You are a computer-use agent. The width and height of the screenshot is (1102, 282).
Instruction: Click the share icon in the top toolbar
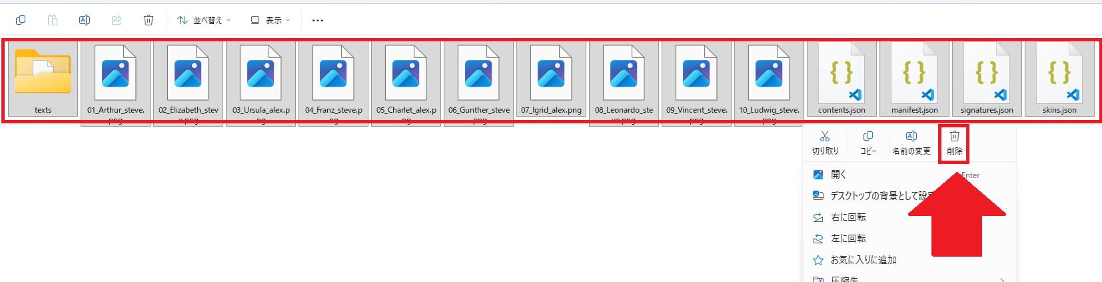[117, 20]
